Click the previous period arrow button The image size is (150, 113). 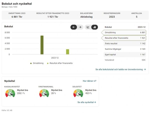(73, 27)
